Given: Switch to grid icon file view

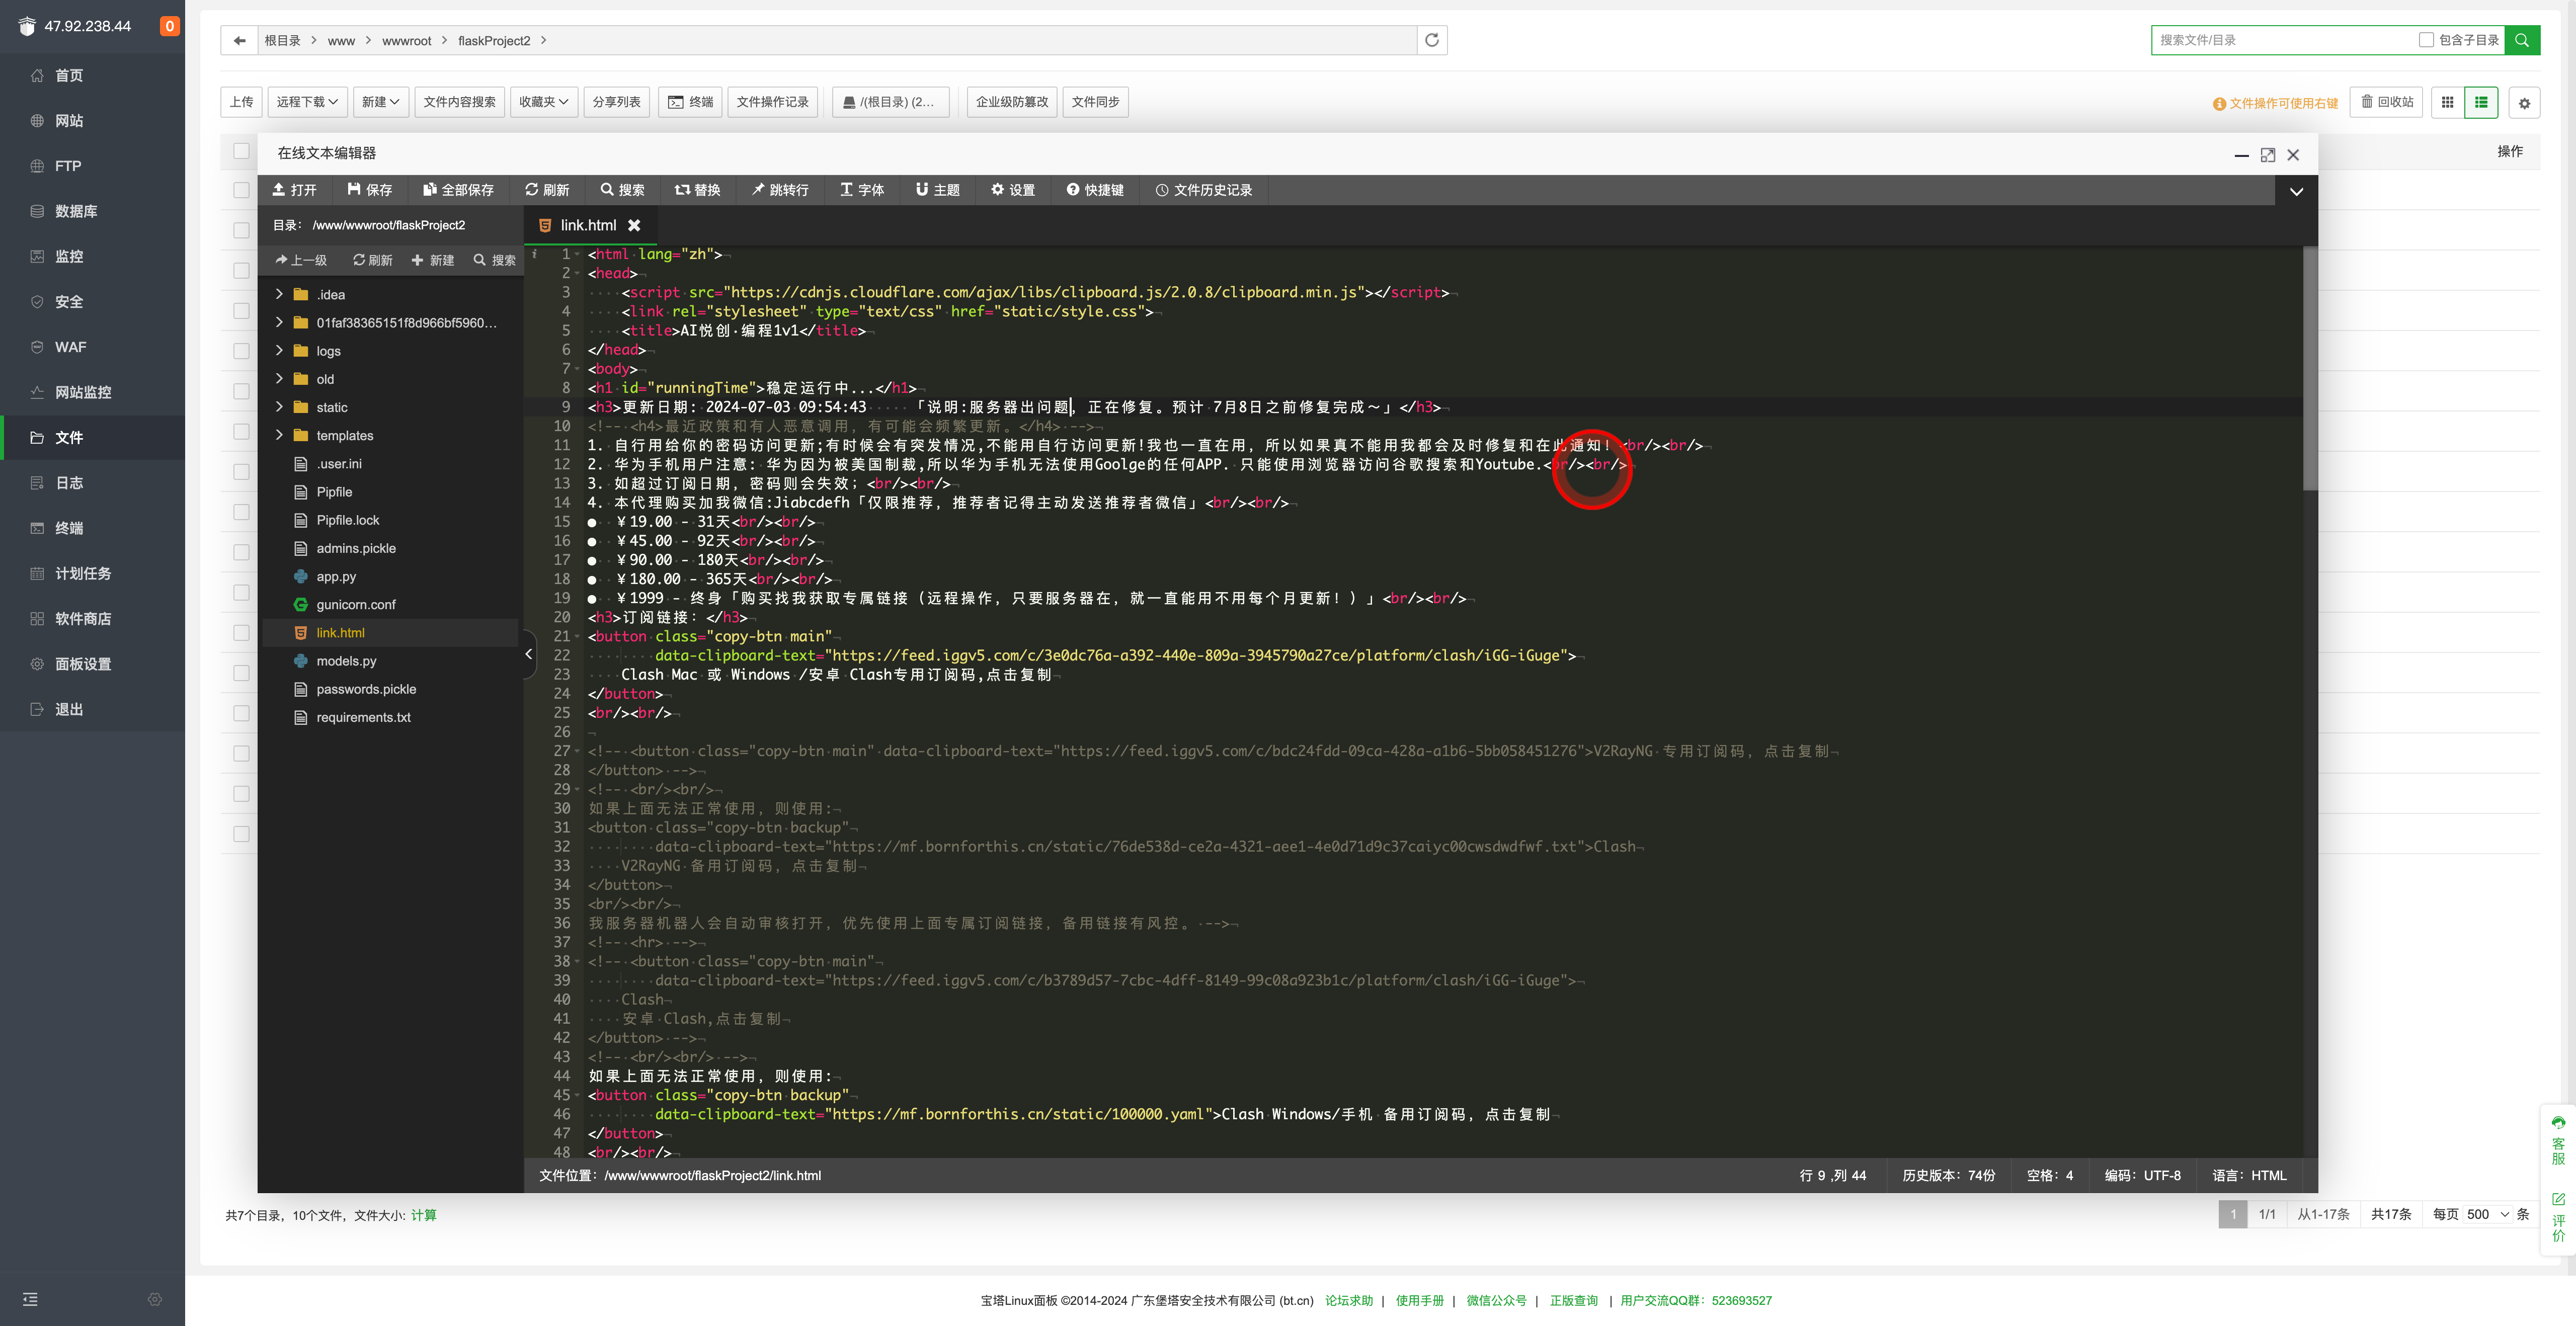Looking at the screenshot, I should (x=2447, y=102).
